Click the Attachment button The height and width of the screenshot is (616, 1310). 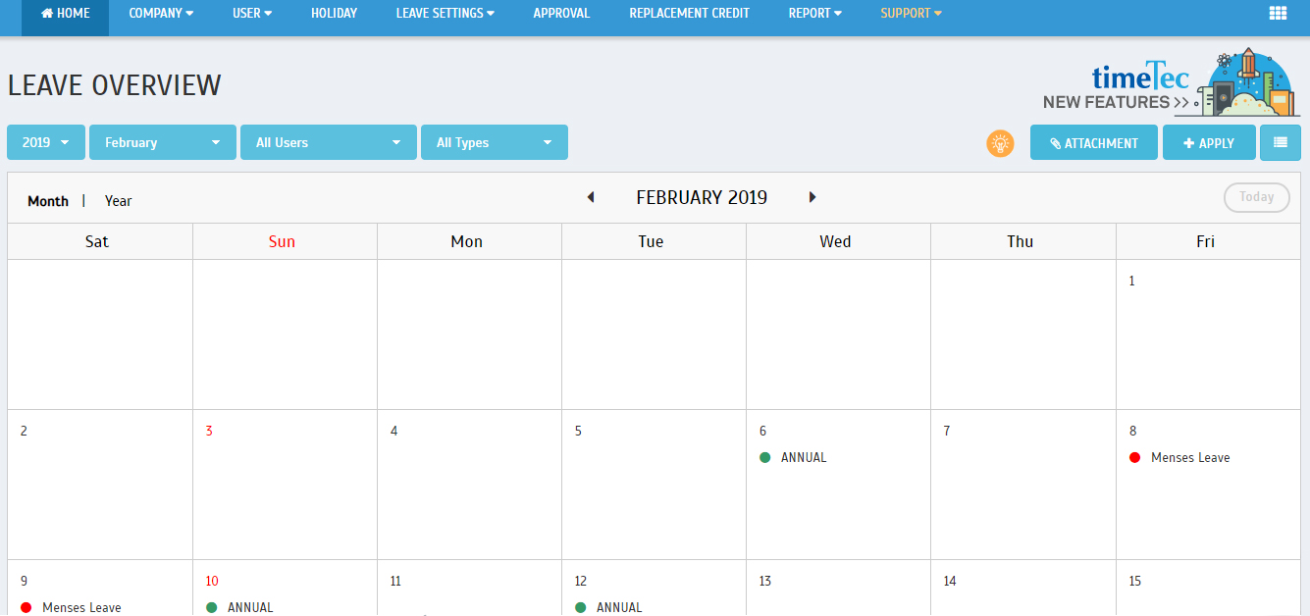pos(1093,143)
